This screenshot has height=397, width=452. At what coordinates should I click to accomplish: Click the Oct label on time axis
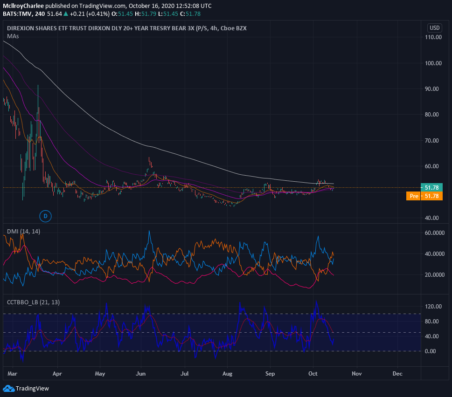click(313, 373)
